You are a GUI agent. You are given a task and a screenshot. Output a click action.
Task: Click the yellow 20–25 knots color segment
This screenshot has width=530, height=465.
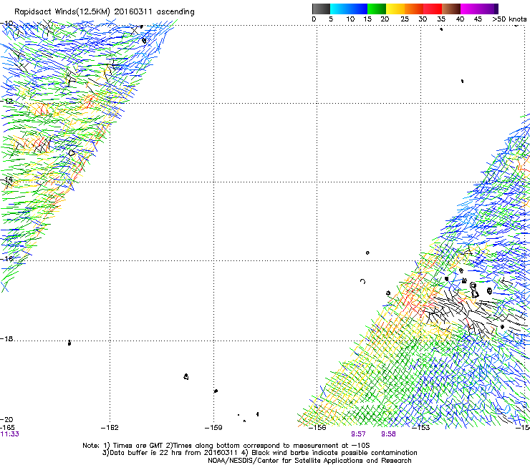click(x=395, y=9)
